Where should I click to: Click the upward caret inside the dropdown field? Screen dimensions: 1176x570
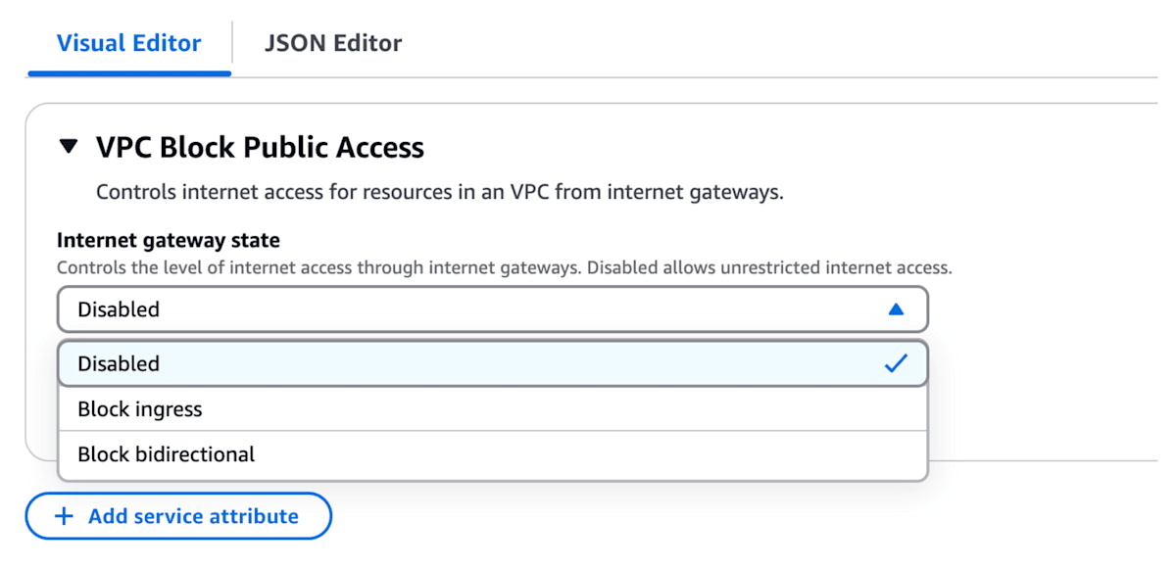(896, 309)
